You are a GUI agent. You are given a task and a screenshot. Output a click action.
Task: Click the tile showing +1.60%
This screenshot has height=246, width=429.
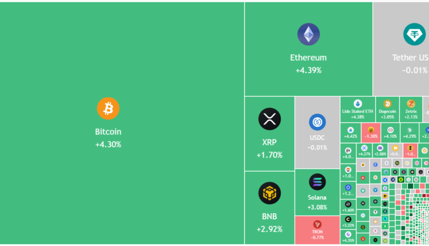[x=348, y=206]
